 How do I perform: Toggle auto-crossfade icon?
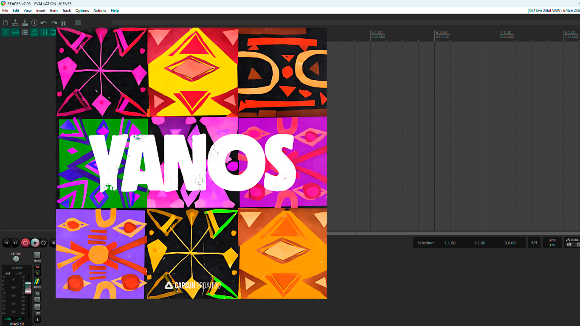point(6,32)
